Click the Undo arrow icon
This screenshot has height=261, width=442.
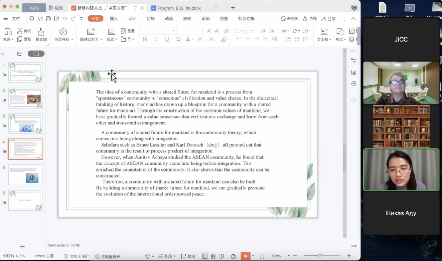[64, 19]
